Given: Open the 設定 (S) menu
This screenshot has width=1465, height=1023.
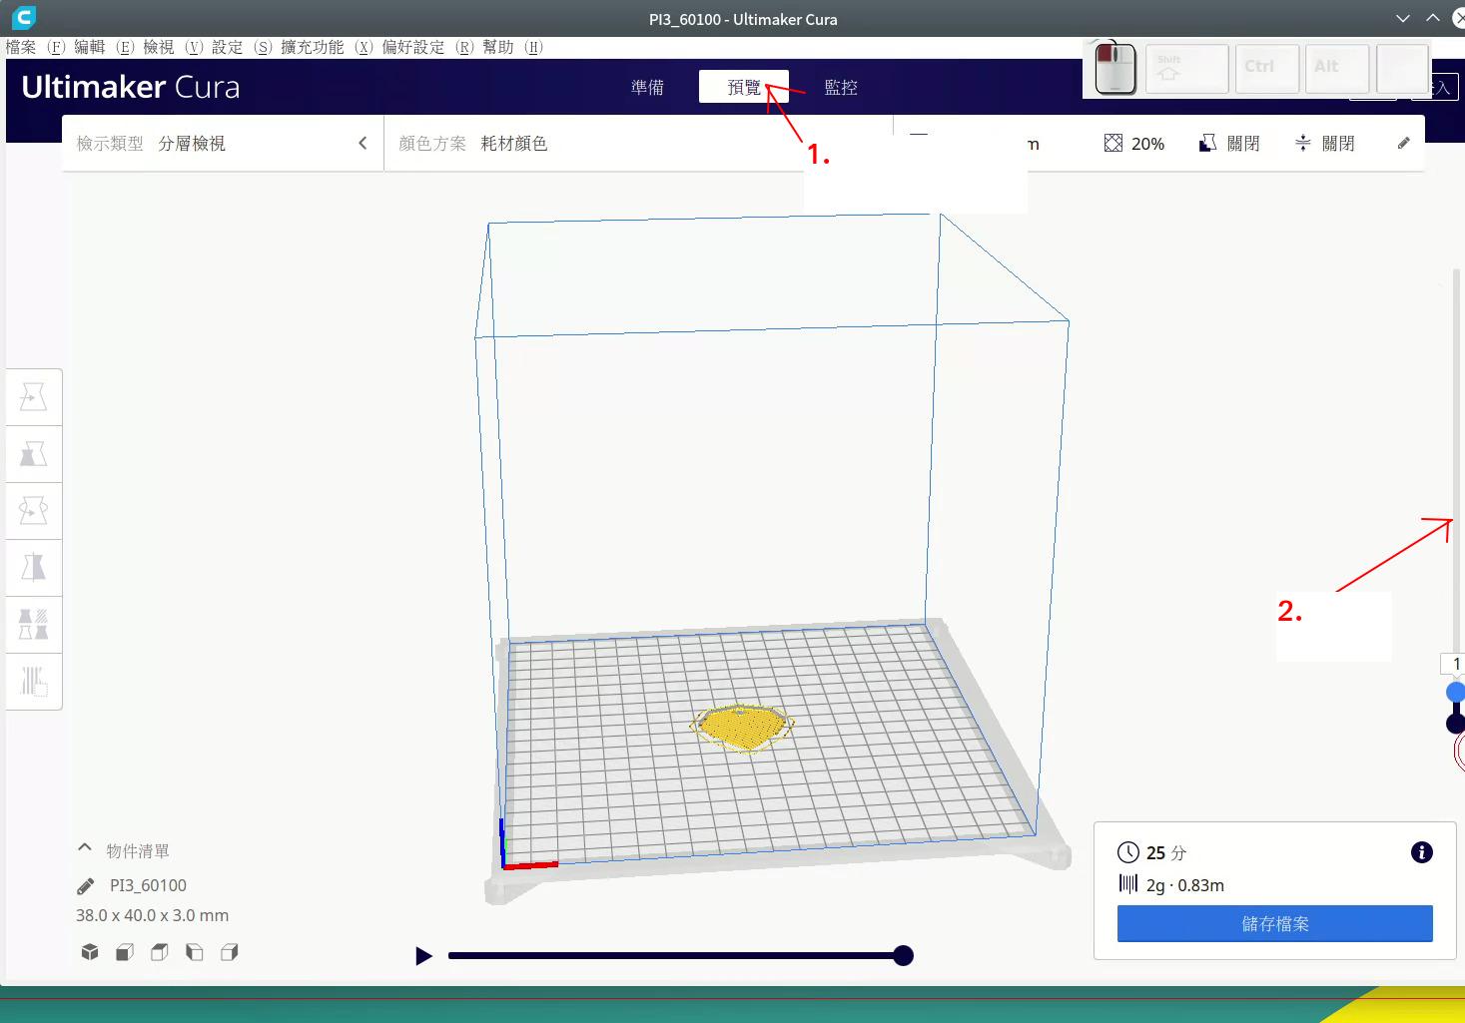Looking at the screenshot, I should click(242, 47).
